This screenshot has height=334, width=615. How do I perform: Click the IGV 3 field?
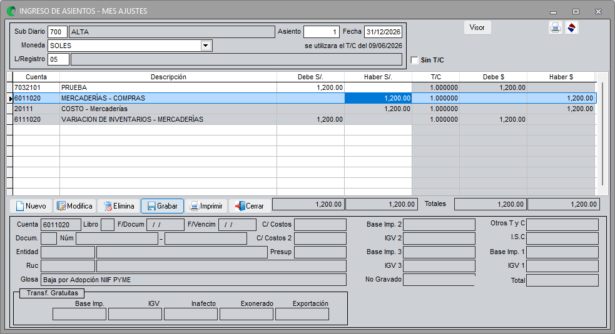pyautogui.click(x=439, y=266)
